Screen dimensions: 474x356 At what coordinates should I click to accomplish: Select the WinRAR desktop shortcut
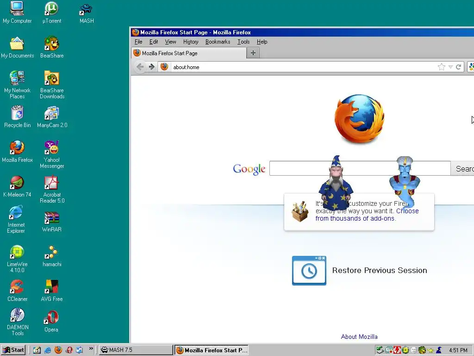[x=52, y=222]
